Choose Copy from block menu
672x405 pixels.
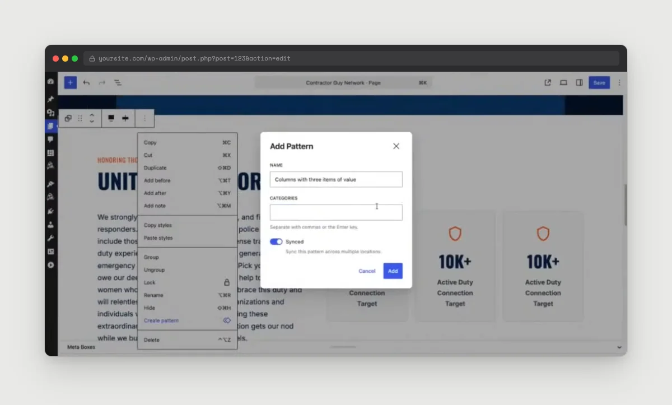click(x=188, y=142)
